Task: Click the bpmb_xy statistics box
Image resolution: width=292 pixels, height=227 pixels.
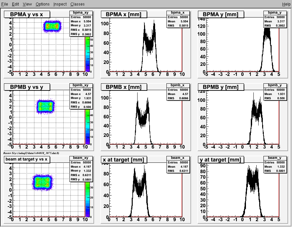Action: pos(81,96)
